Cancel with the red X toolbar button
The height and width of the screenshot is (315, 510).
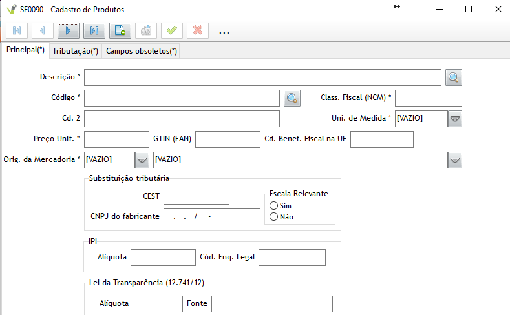tap(198, 31)
